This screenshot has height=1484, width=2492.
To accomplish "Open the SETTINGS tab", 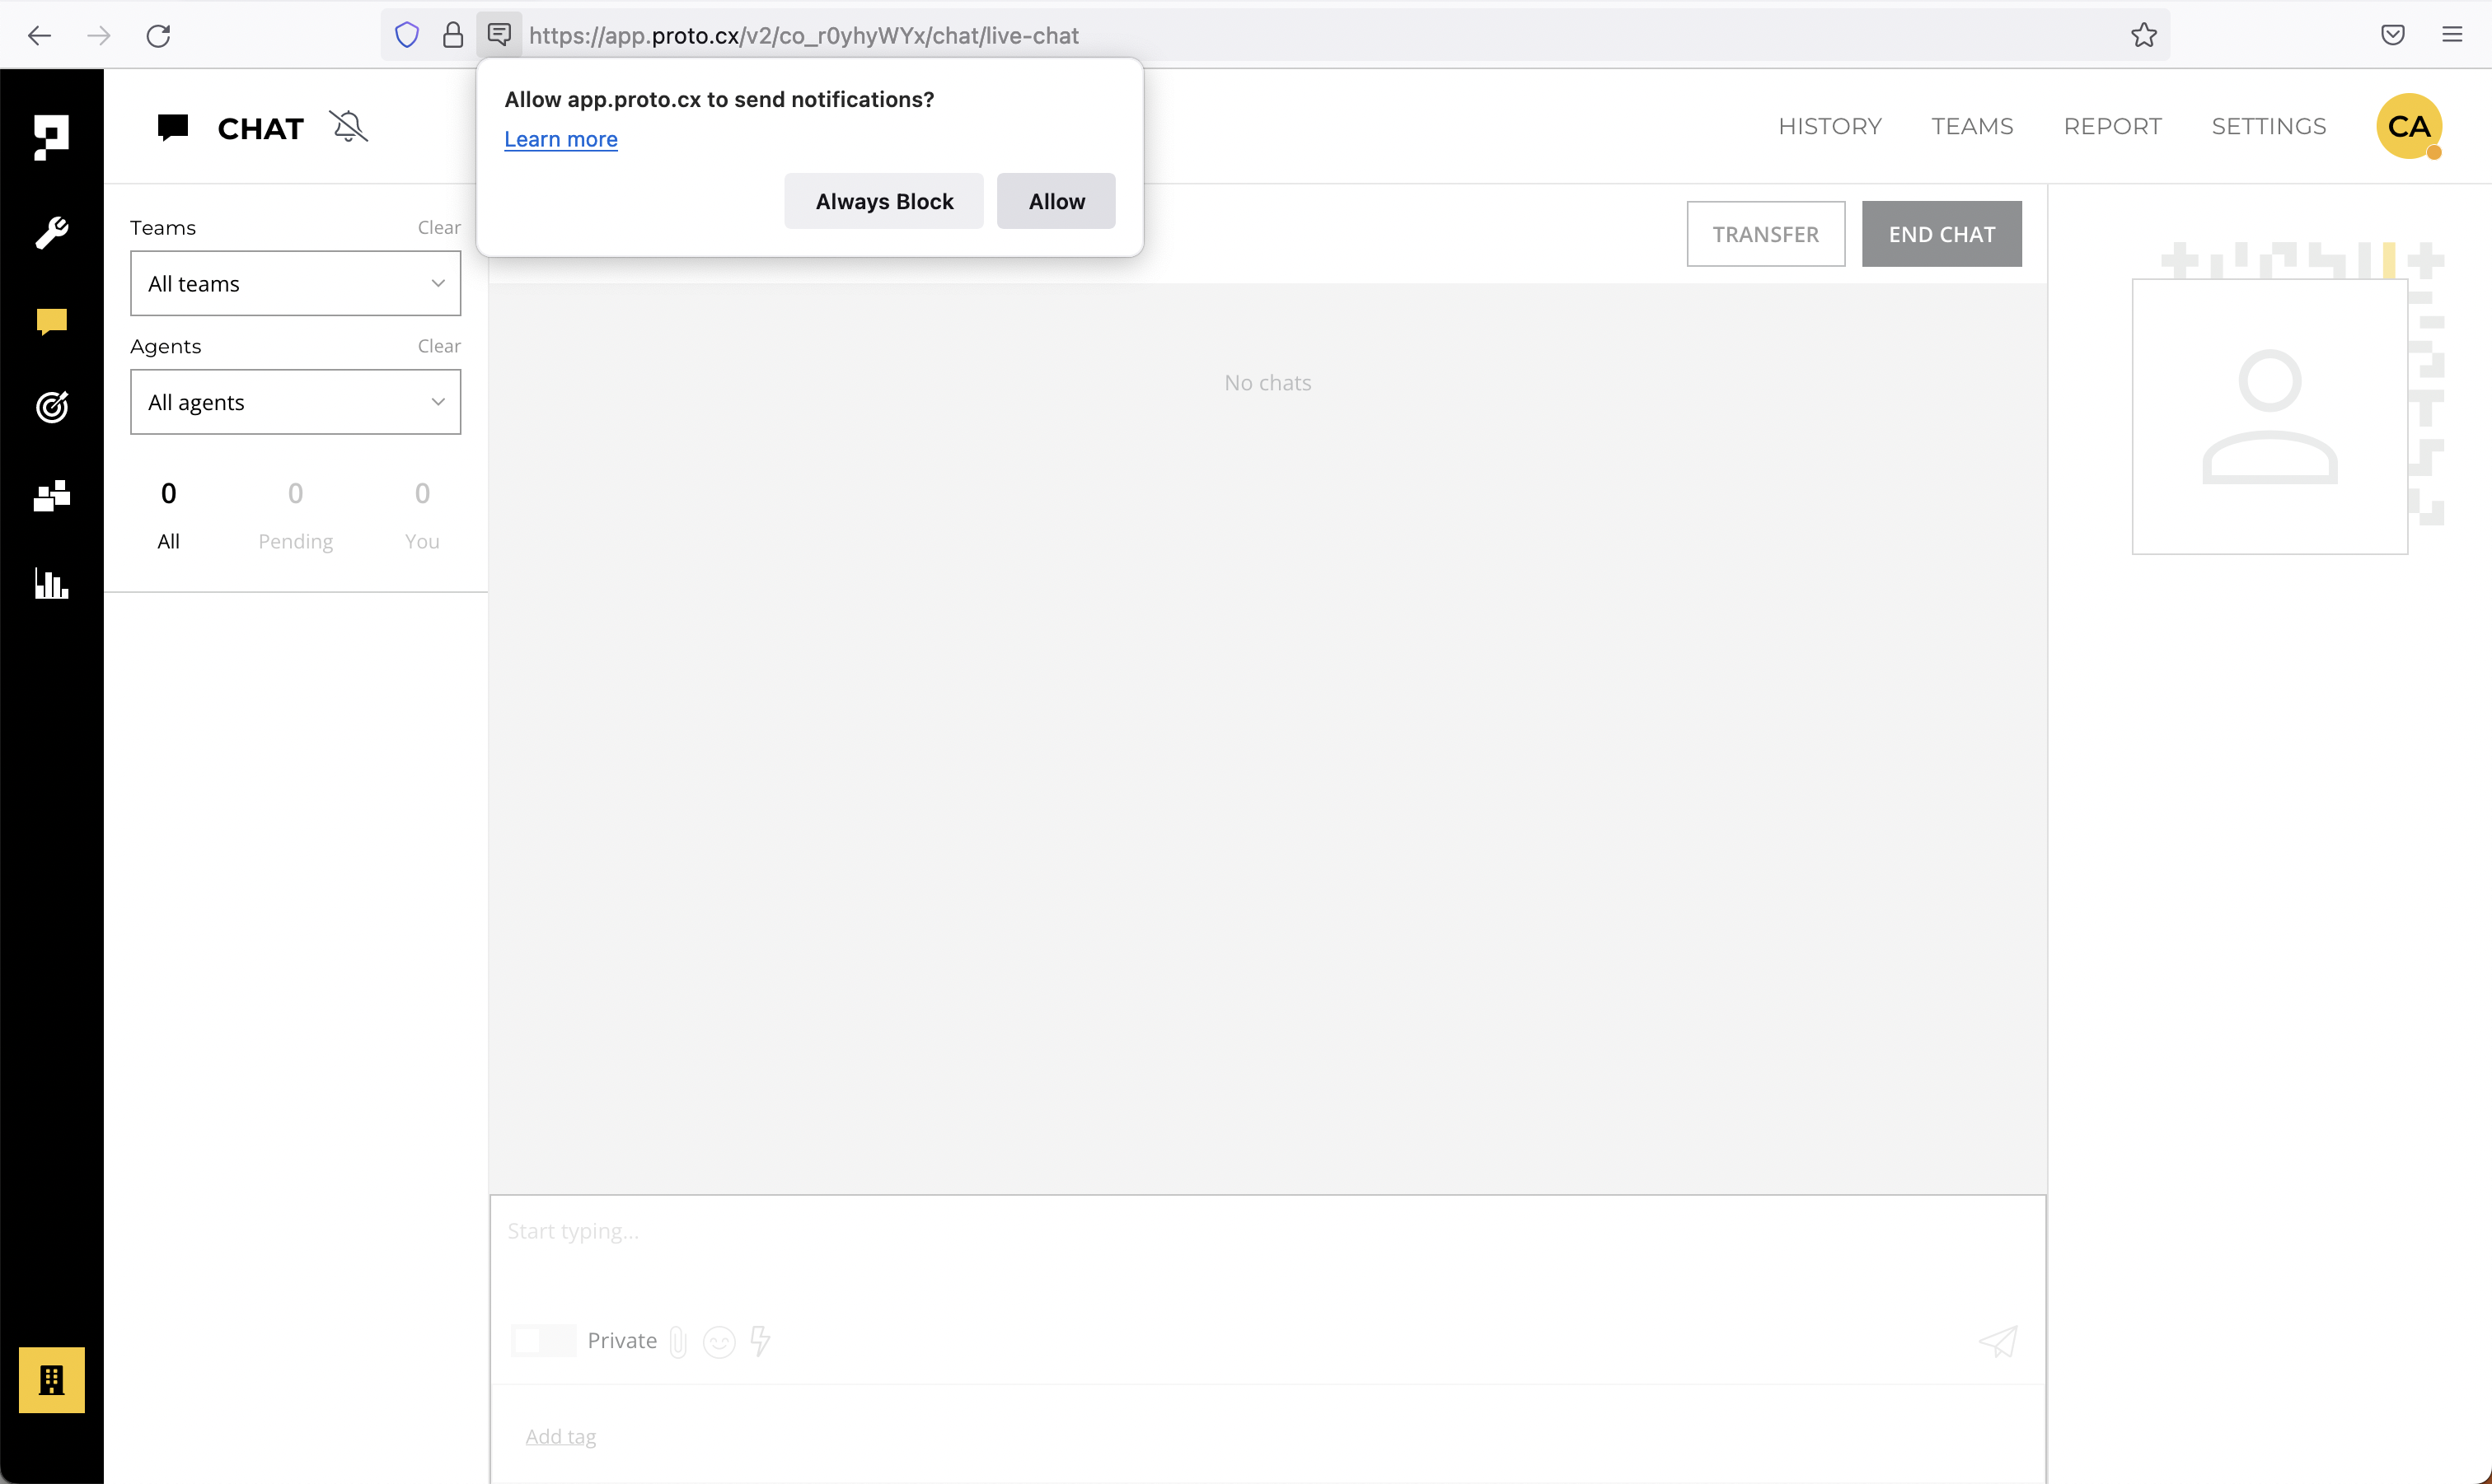I will pyautogui.click(x=2268, y=126).
